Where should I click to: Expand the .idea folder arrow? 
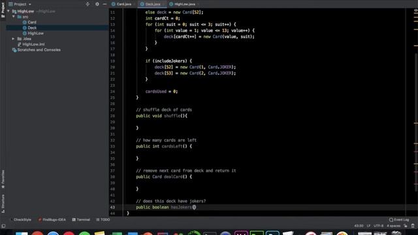(13, 39)
